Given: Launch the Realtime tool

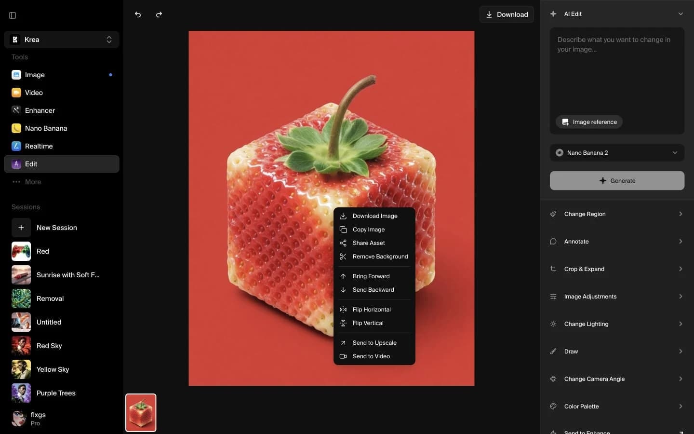Looking at the screenshot, I should click(62, 146).
